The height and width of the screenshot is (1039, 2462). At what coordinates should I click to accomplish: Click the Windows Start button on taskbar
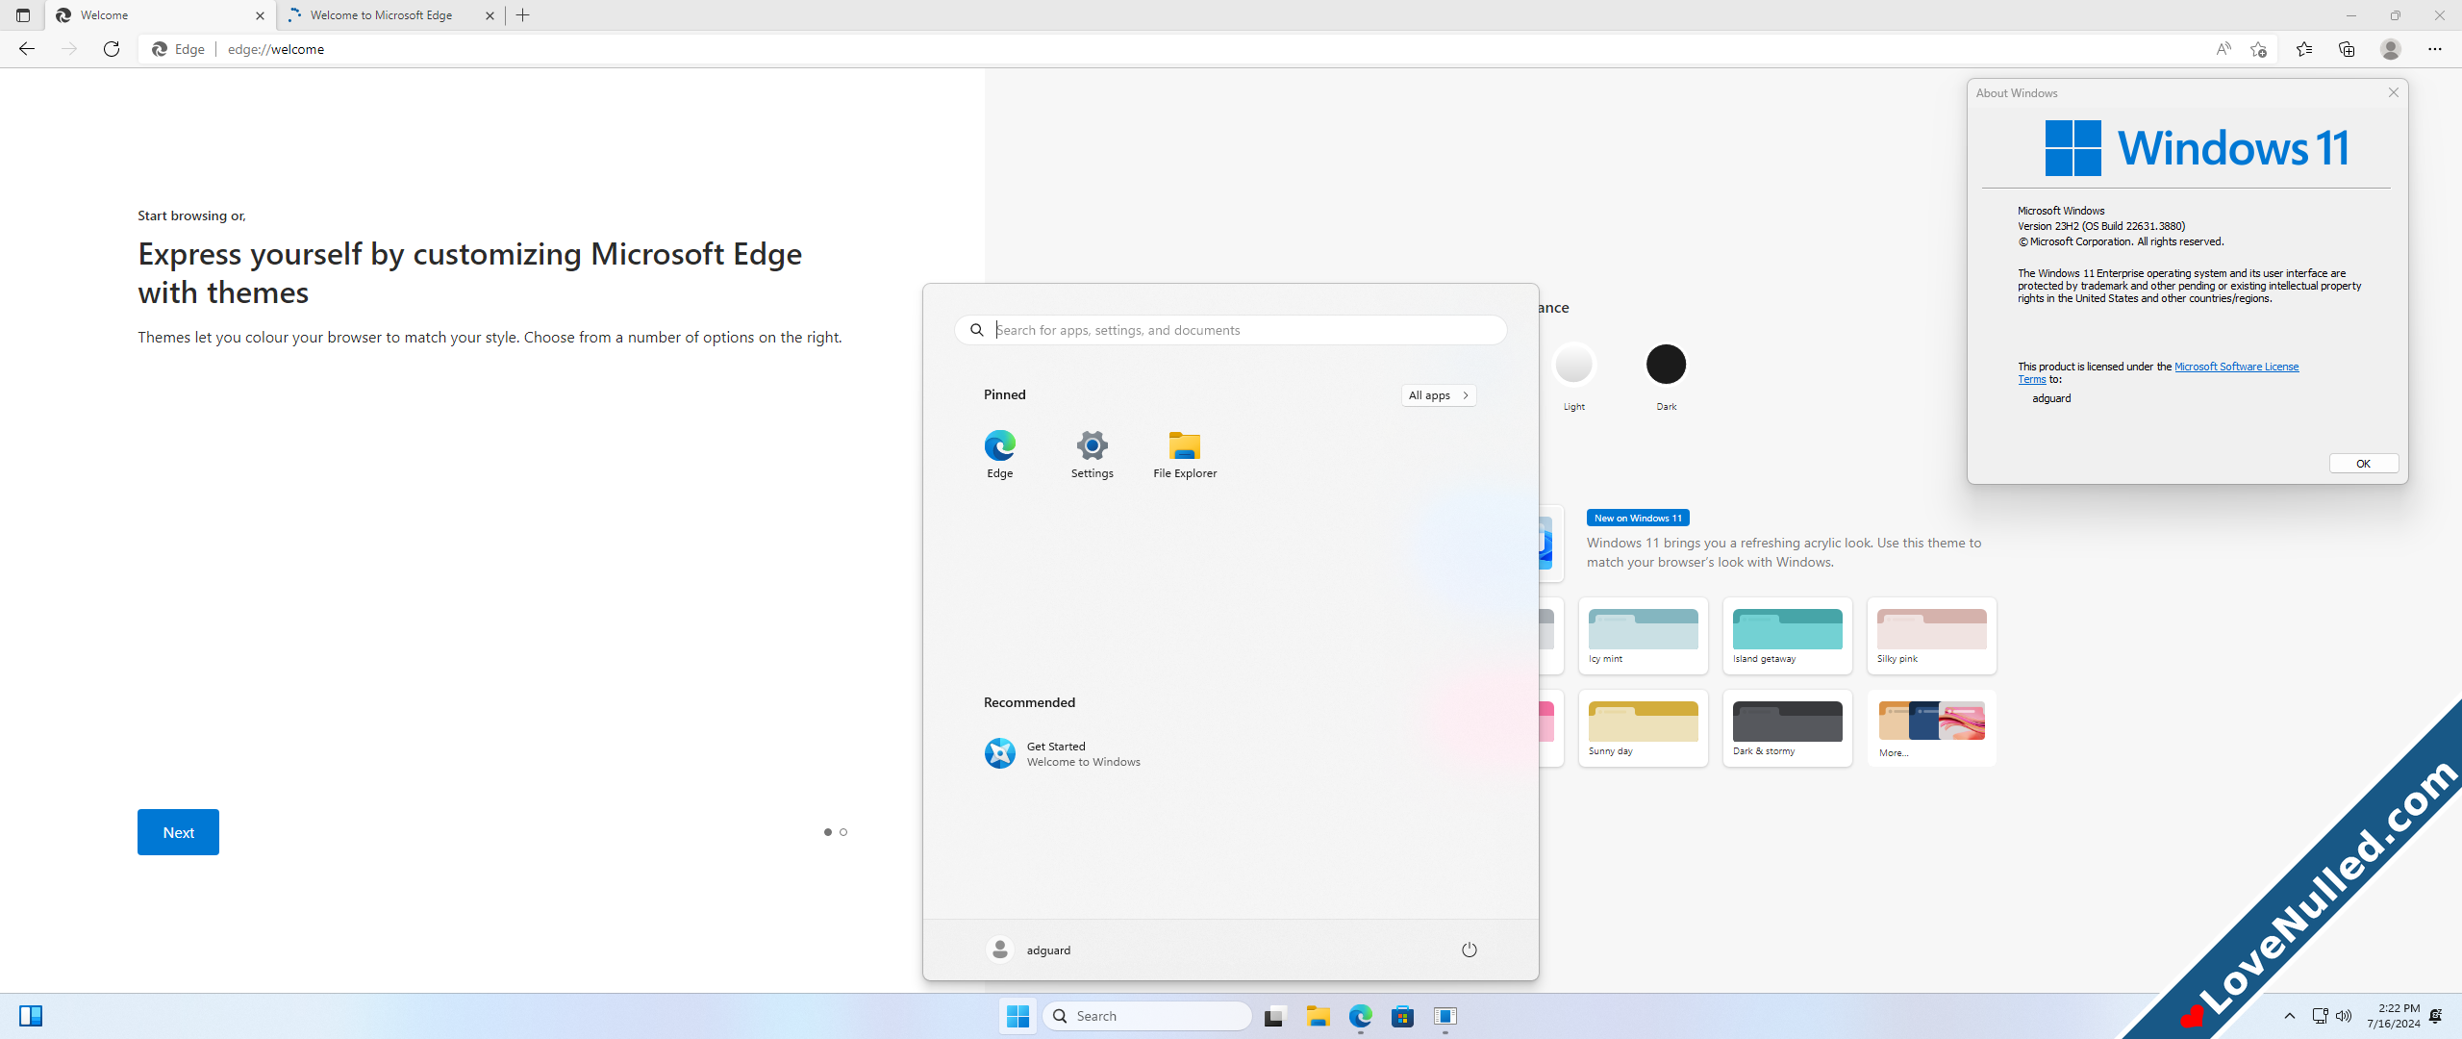[x=1018, y=1016]
